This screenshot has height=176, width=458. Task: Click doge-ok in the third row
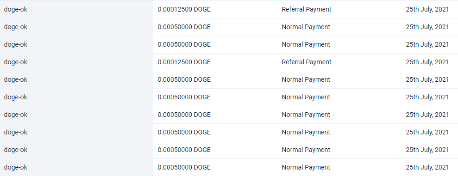pyautogui.click(x=15, y=44)
